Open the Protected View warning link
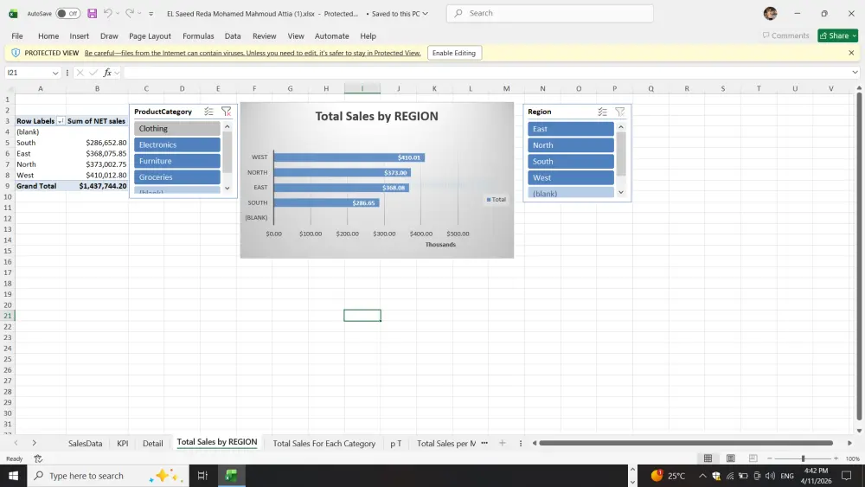Image resolution: width=865 pixels, height=487 pixels. pos(253,53)
